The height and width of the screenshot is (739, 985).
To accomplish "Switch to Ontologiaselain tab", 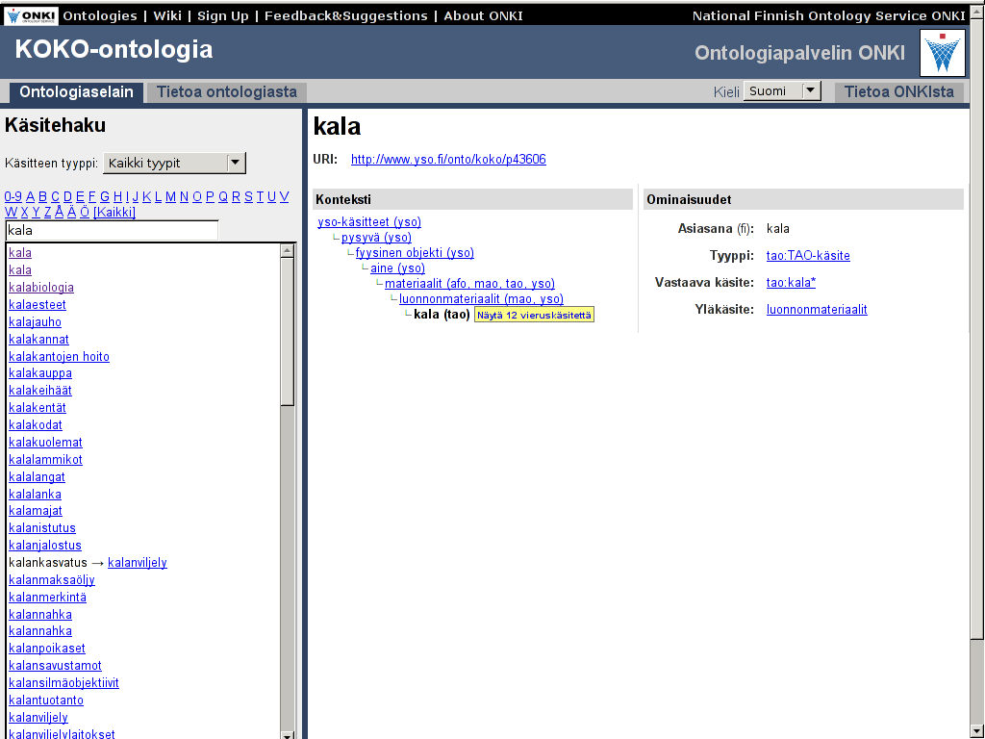I will (x=76, y=92).
